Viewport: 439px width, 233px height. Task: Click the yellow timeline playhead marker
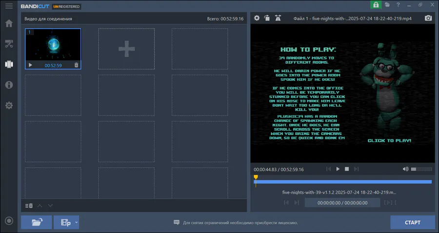click(256, 177)
